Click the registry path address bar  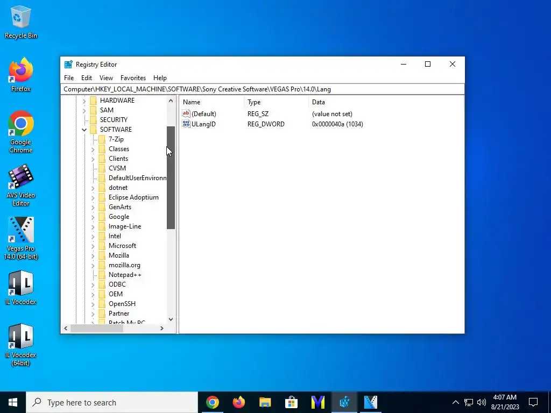pyautogui.click(x=263, y=89)
